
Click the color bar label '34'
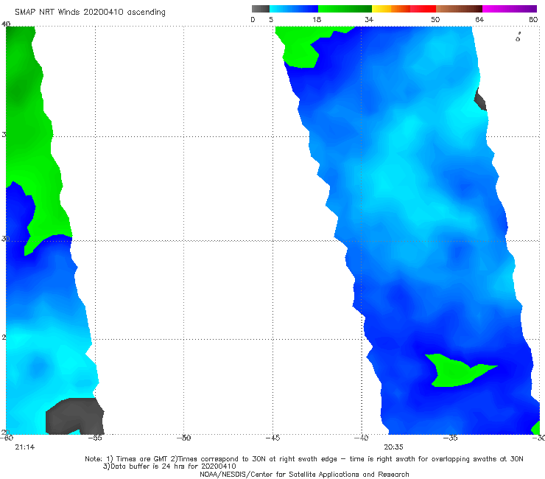369,20
